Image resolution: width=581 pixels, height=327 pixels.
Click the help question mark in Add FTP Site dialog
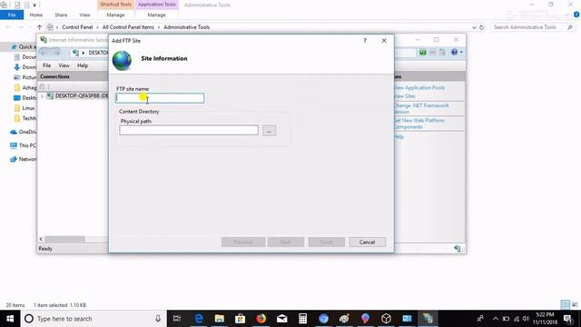[x=365, y=40]
